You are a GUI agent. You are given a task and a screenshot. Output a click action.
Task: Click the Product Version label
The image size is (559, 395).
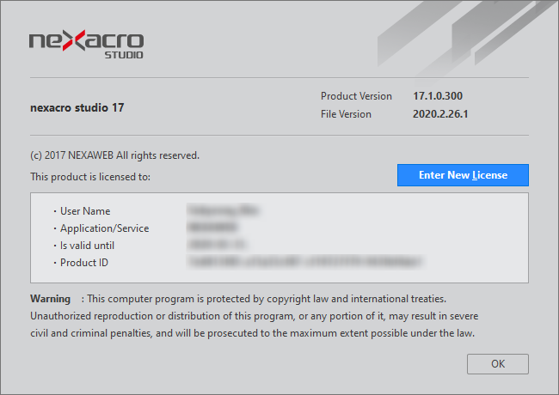point(356,96)
